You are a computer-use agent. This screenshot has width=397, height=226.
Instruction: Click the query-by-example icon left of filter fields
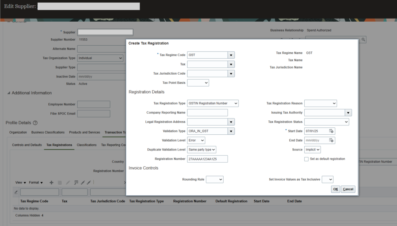16,192
